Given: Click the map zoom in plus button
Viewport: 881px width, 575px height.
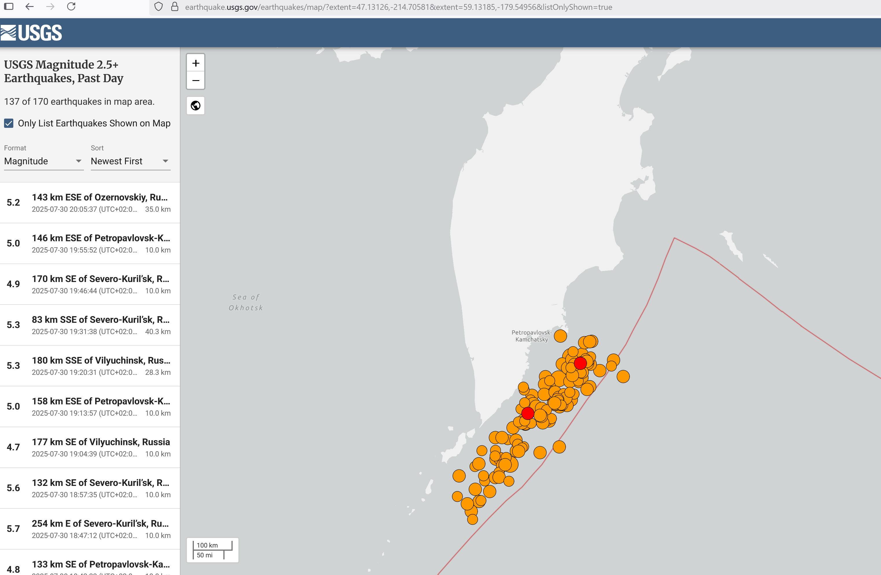Looking at the screenshot, I should click(196, 63).
